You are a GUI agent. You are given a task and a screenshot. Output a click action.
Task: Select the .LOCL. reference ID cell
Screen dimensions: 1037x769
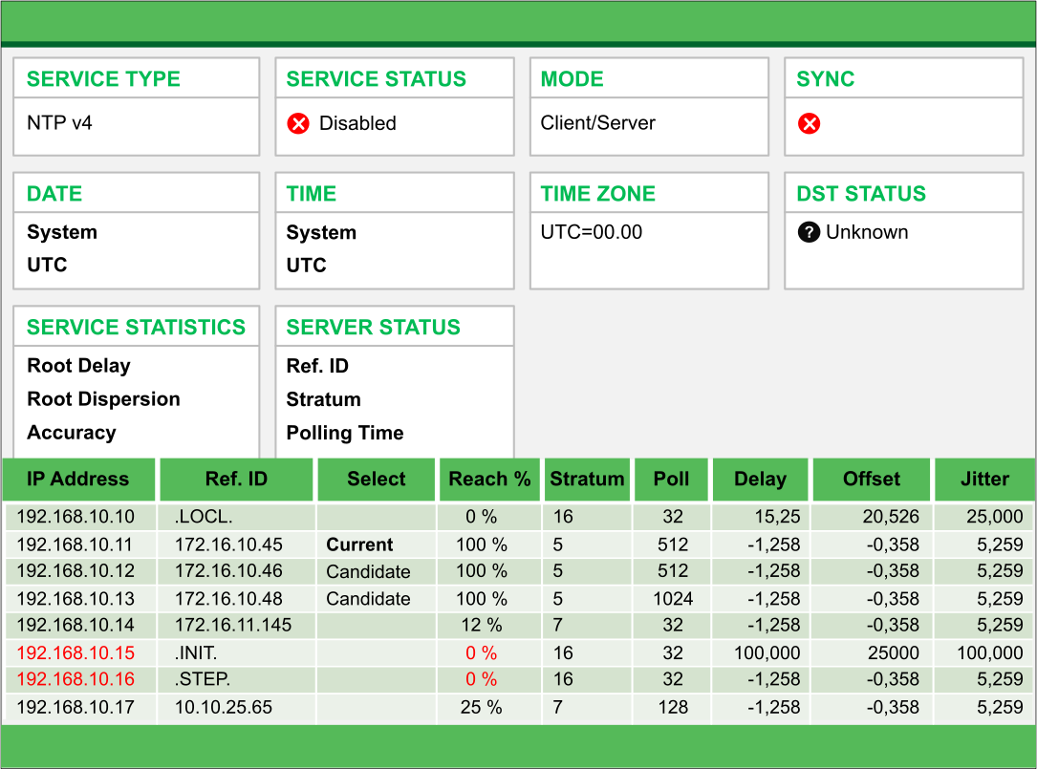point(204,517)
